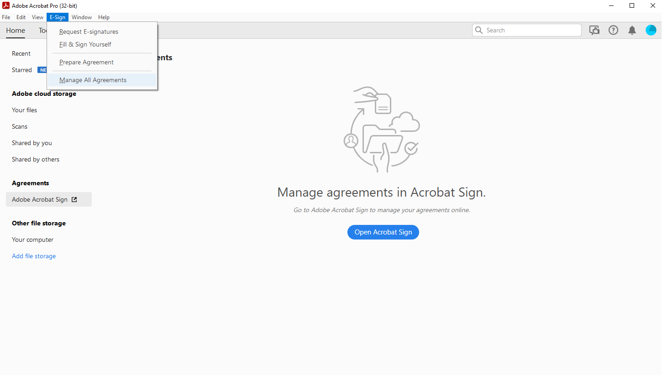Open the Help question mark icon
The height and width of the screenshot is (375, 662).
coord(613,30)
